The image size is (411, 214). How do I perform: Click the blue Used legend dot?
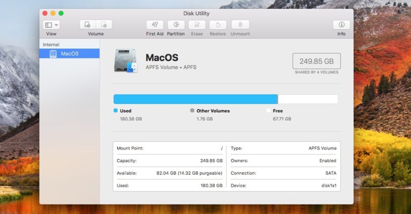pyautogui.click(x=116, y=111)
